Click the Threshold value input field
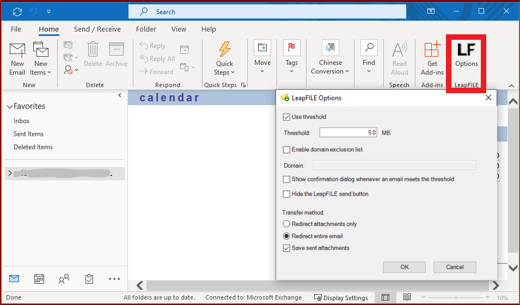 point(348,133)
